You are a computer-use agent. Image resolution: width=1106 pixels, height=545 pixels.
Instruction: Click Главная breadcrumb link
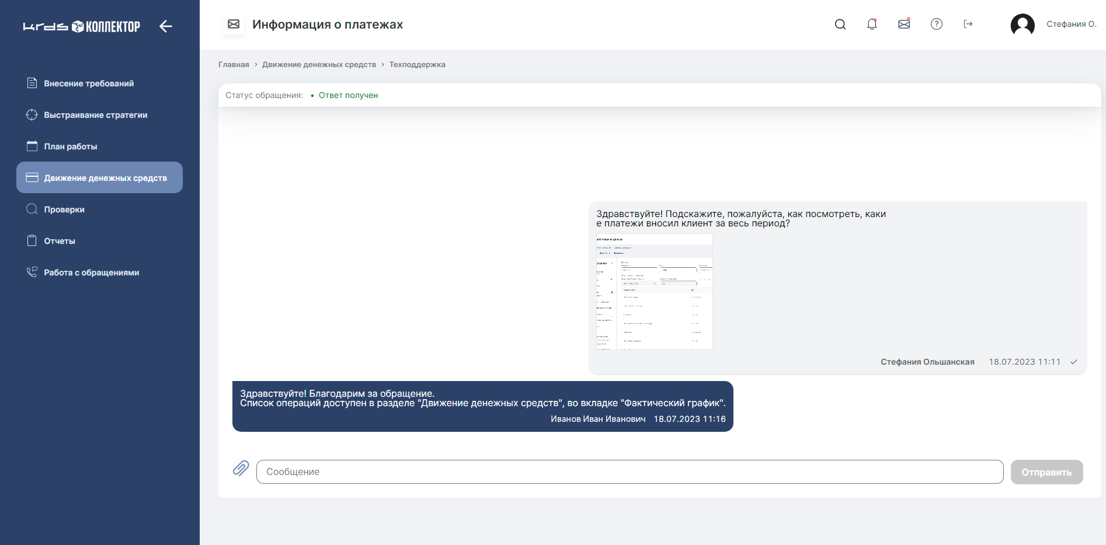(234, 65)
